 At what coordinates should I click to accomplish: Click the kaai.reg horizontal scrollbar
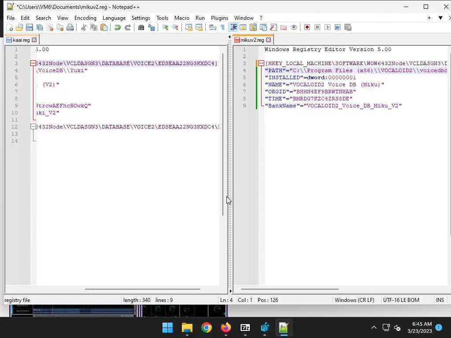coord(142,289)
